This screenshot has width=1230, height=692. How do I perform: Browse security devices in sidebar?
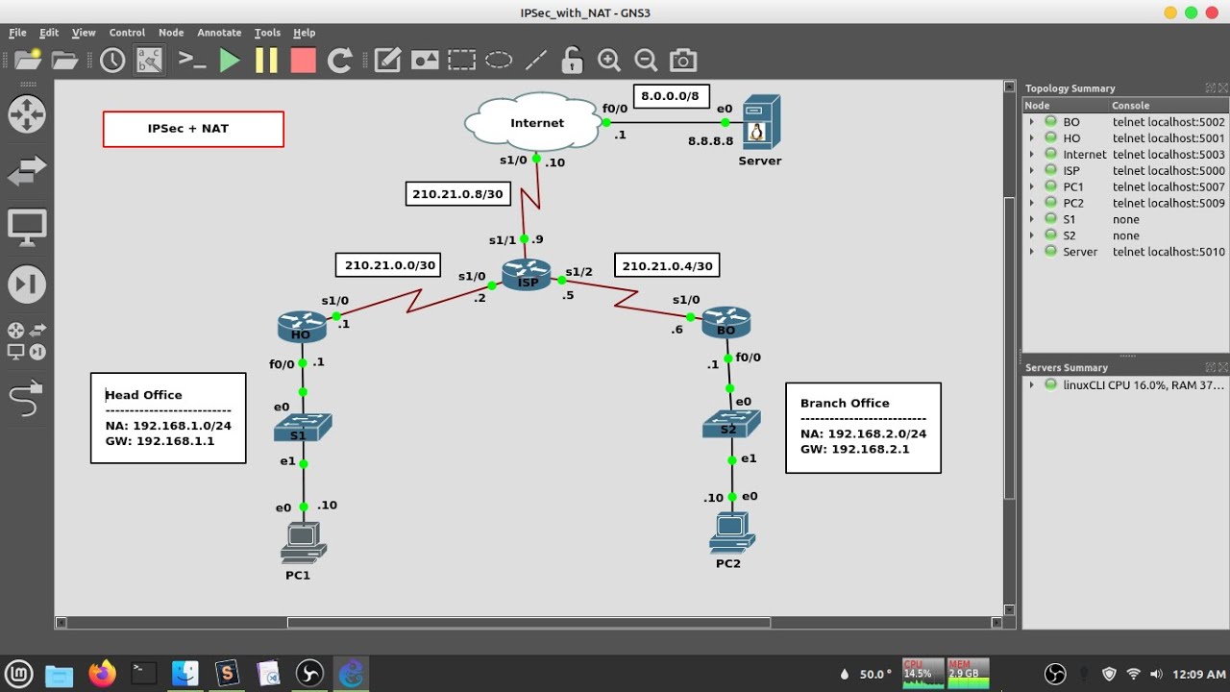pos(27,285)
